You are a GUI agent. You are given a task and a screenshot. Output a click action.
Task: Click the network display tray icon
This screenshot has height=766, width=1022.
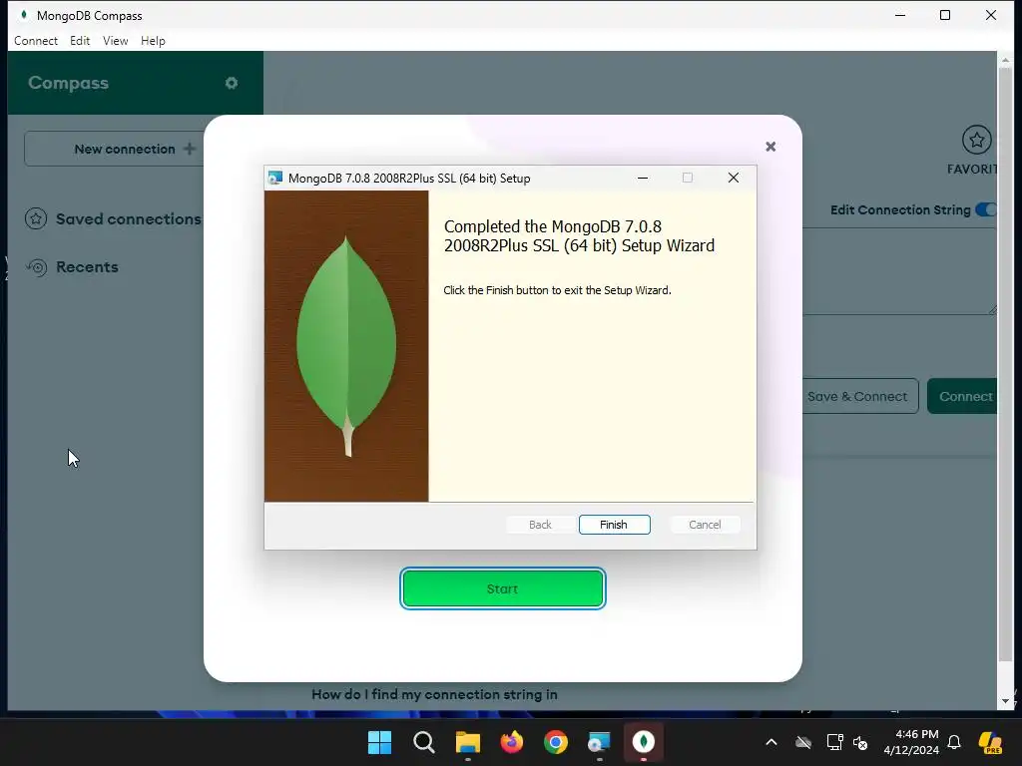835,742
